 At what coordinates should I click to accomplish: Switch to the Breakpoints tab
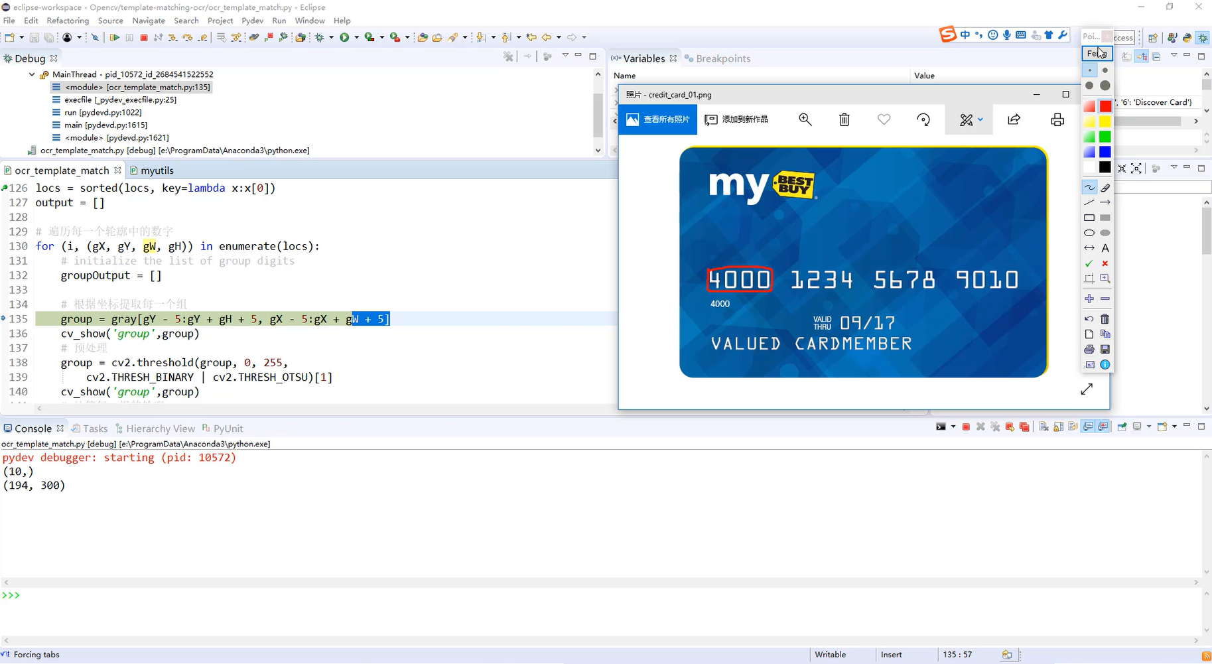tap(718, 58)
